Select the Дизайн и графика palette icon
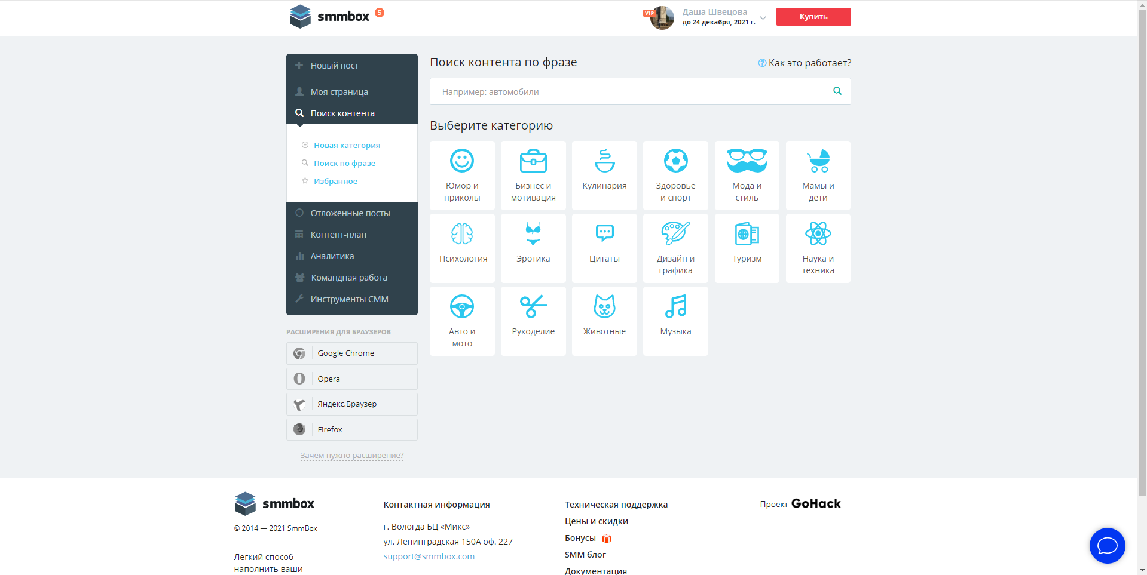This screenshot has width=1147, height=575. [675, 233]
